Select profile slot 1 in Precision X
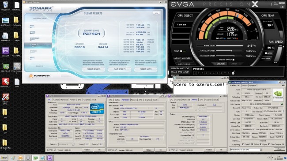287x161 pixels. pos(195,73)
